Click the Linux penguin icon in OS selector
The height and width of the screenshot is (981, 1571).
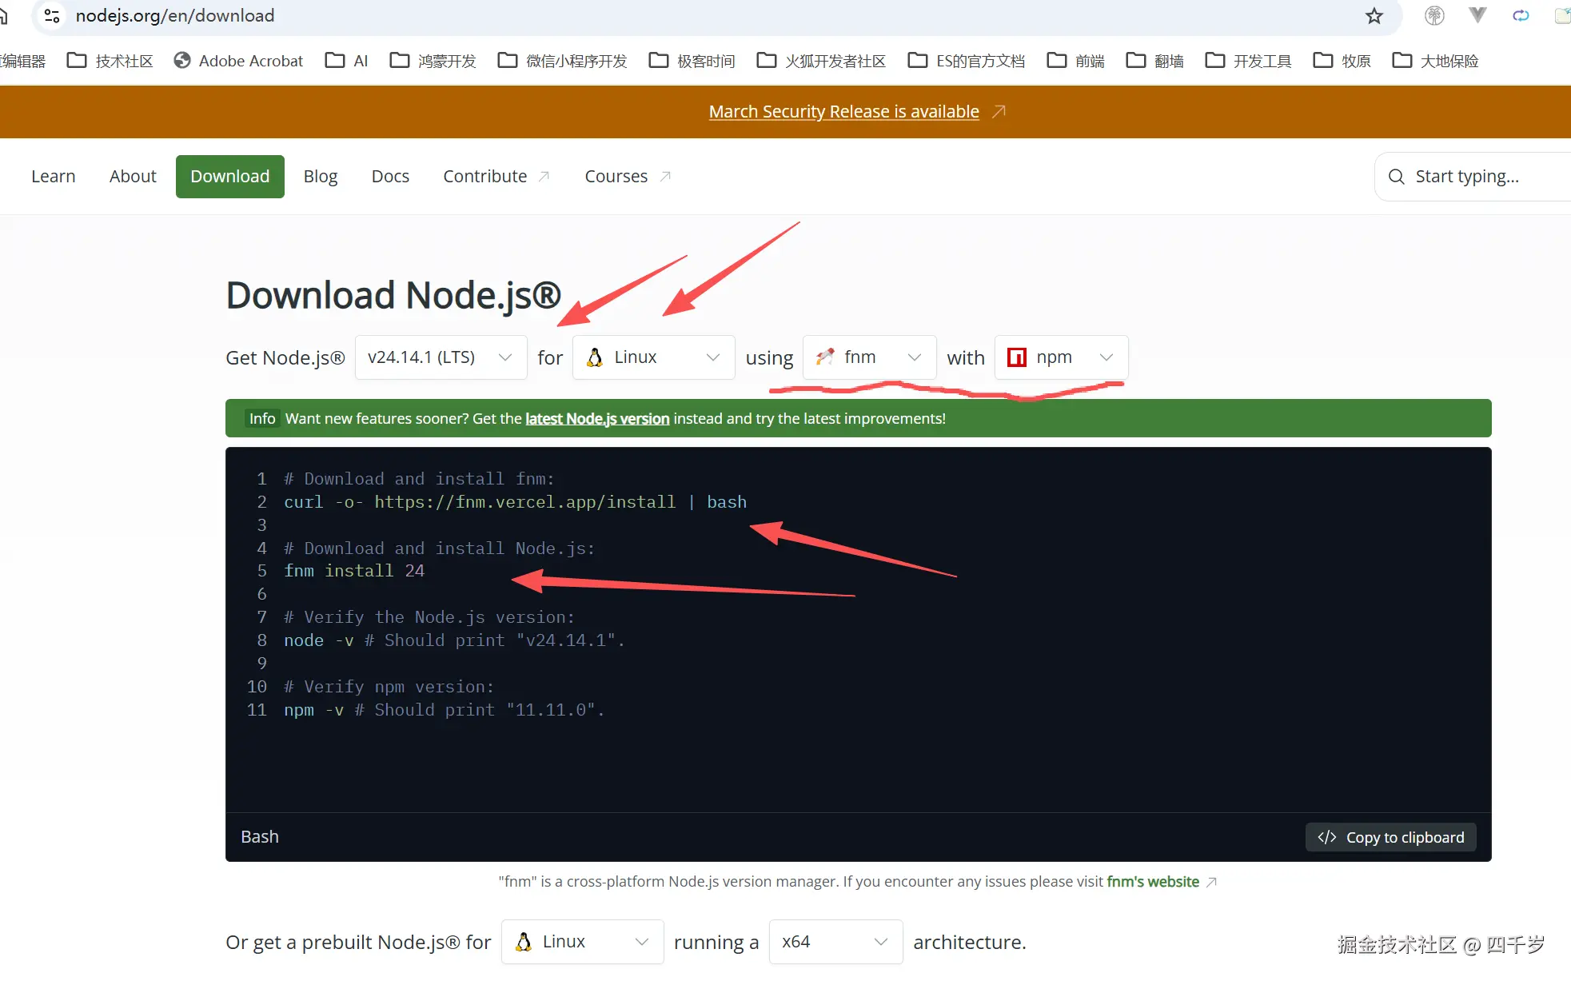[x=594, y=357]
